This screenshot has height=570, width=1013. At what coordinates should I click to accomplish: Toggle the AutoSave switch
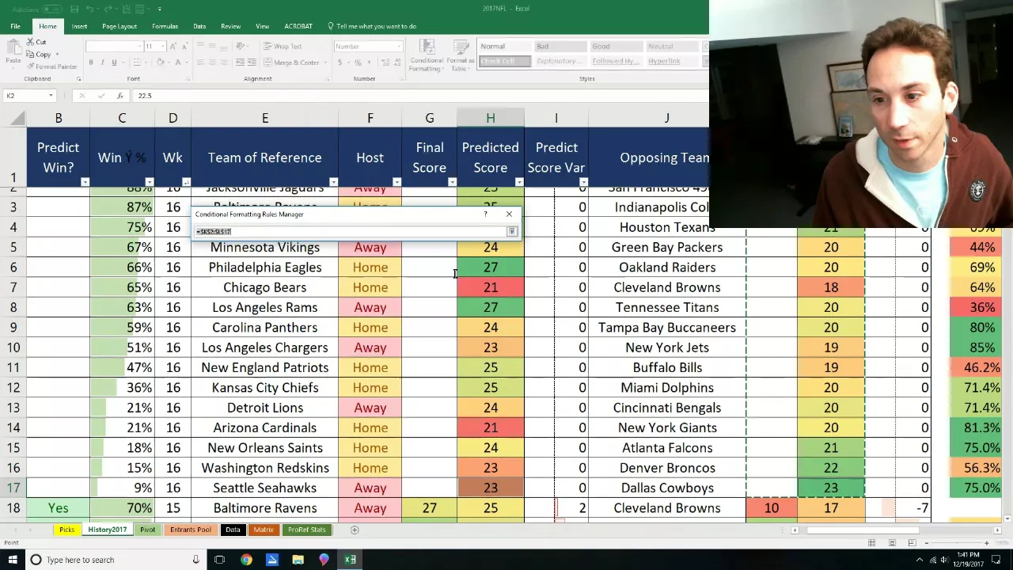(51, 9)
